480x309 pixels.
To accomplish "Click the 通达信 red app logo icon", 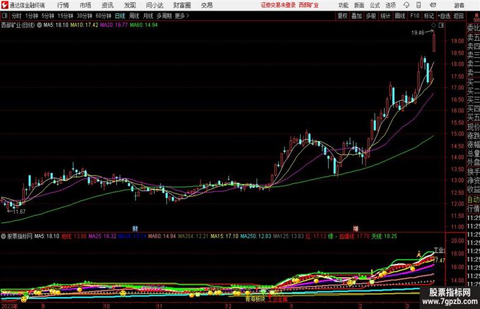I will pos(4,5).
